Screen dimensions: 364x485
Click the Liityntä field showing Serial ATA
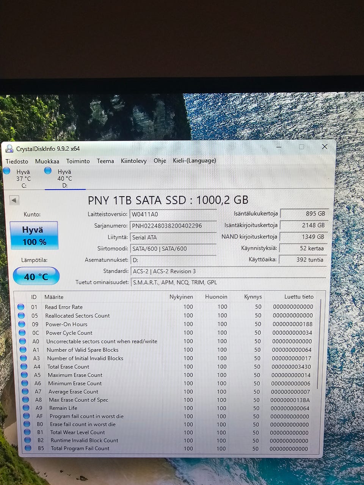(173, 238)
